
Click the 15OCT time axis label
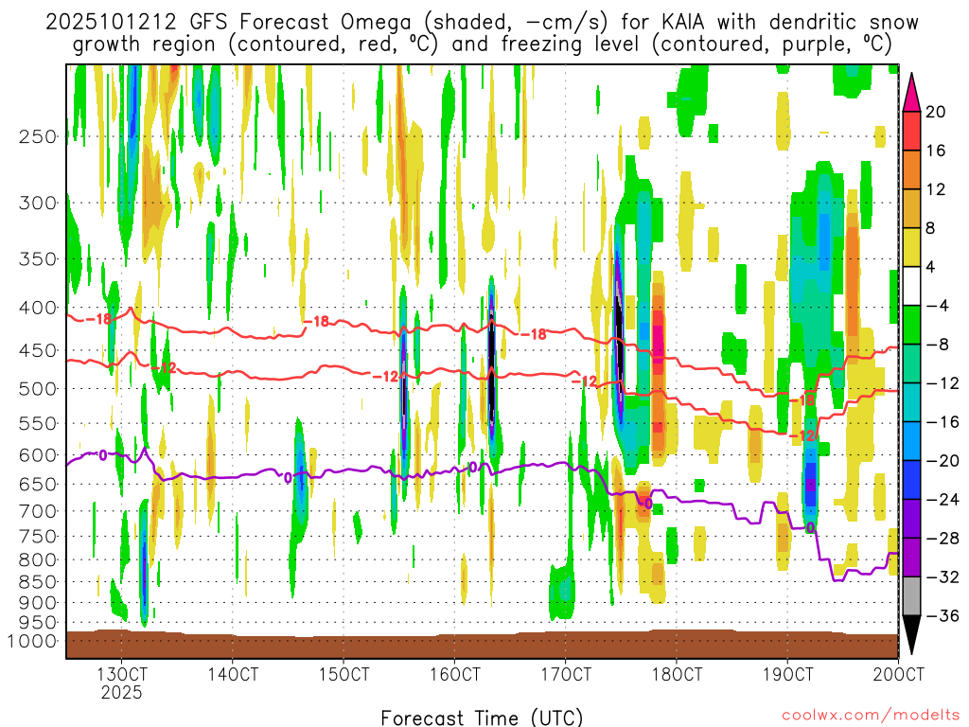click(x=344, y=674)
